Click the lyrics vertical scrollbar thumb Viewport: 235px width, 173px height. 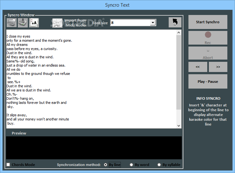(x=179, y=72)
